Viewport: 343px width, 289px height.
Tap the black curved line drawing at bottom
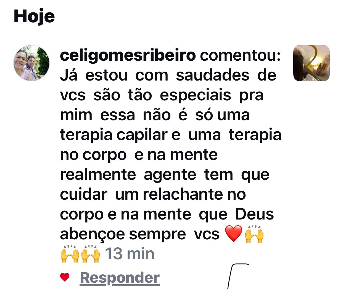(238, 276)
